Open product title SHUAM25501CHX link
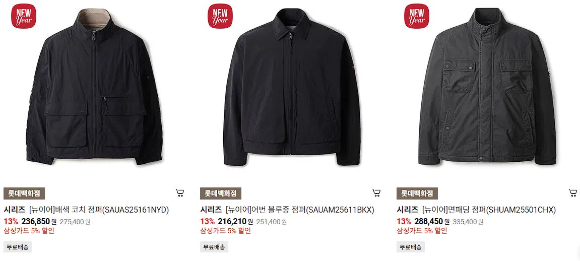The image size is (580, 261). [x=476, y=210]
